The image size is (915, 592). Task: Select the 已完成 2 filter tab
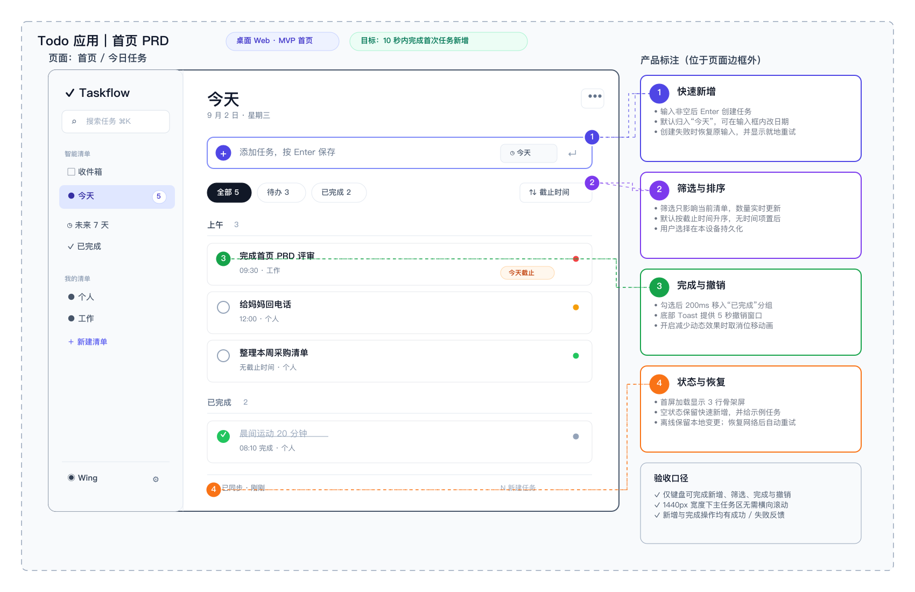(x=339, y=193)
